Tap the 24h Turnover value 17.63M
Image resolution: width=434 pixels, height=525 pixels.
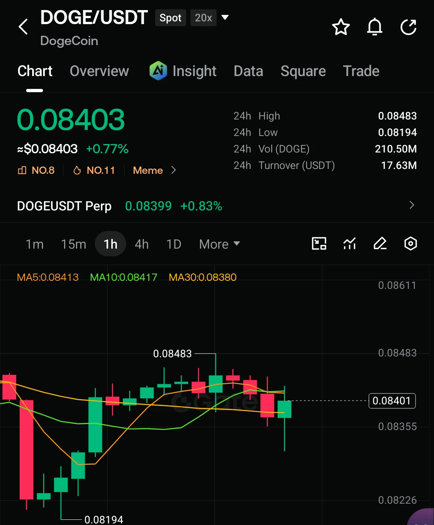click(399, 165)
